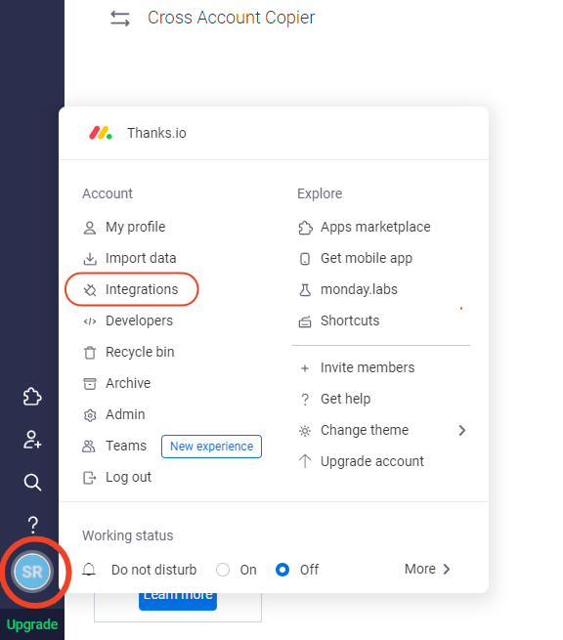The width and height of the screenshot is (563, 640).
Task: Click the phone icon beside Get mobile app
Action: [x=305, y=259]
